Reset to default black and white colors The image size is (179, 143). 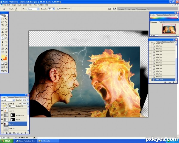[2, 60]
